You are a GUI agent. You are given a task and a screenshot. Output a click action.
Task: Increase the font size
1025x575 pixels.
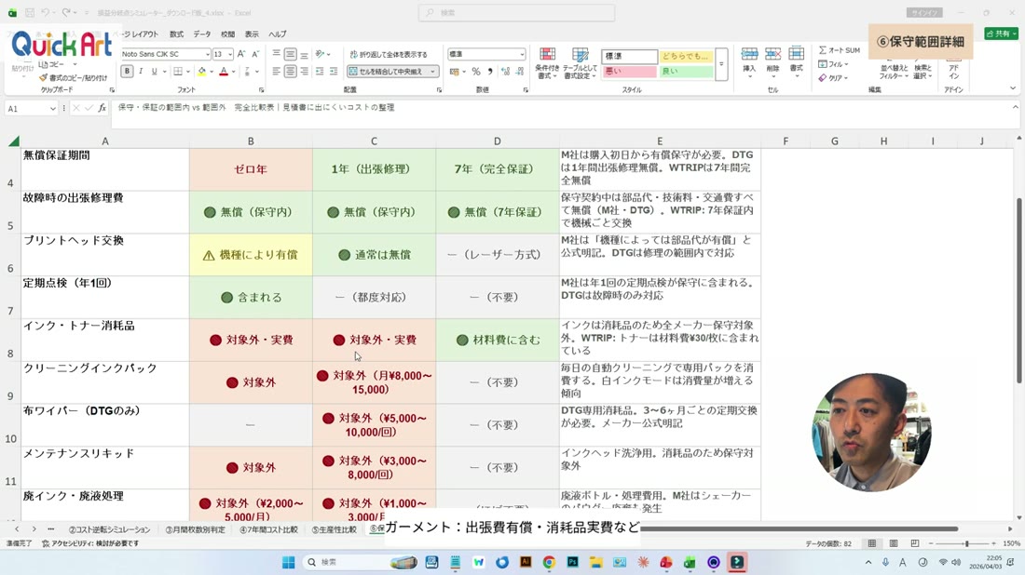[241, 54]
